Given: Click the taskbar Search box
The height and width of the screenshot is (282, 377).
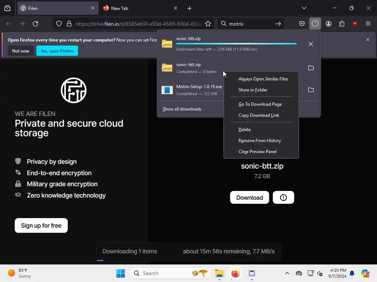Looking at the screenshot, I should 170,273.
